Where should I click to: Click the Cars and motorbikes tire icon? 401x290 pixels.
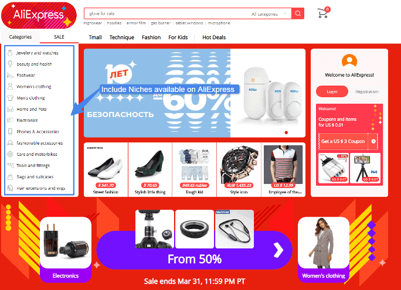tap(10, 154)
